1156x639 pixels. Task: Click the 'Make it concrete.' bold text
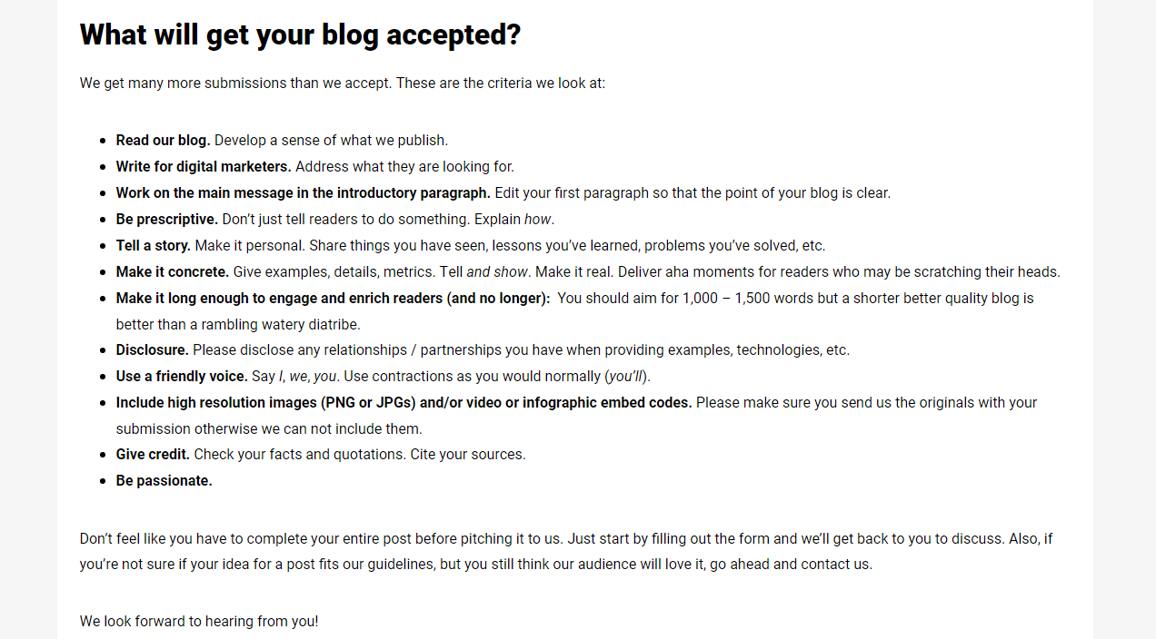pyautogui.click(x=173, y=272)
